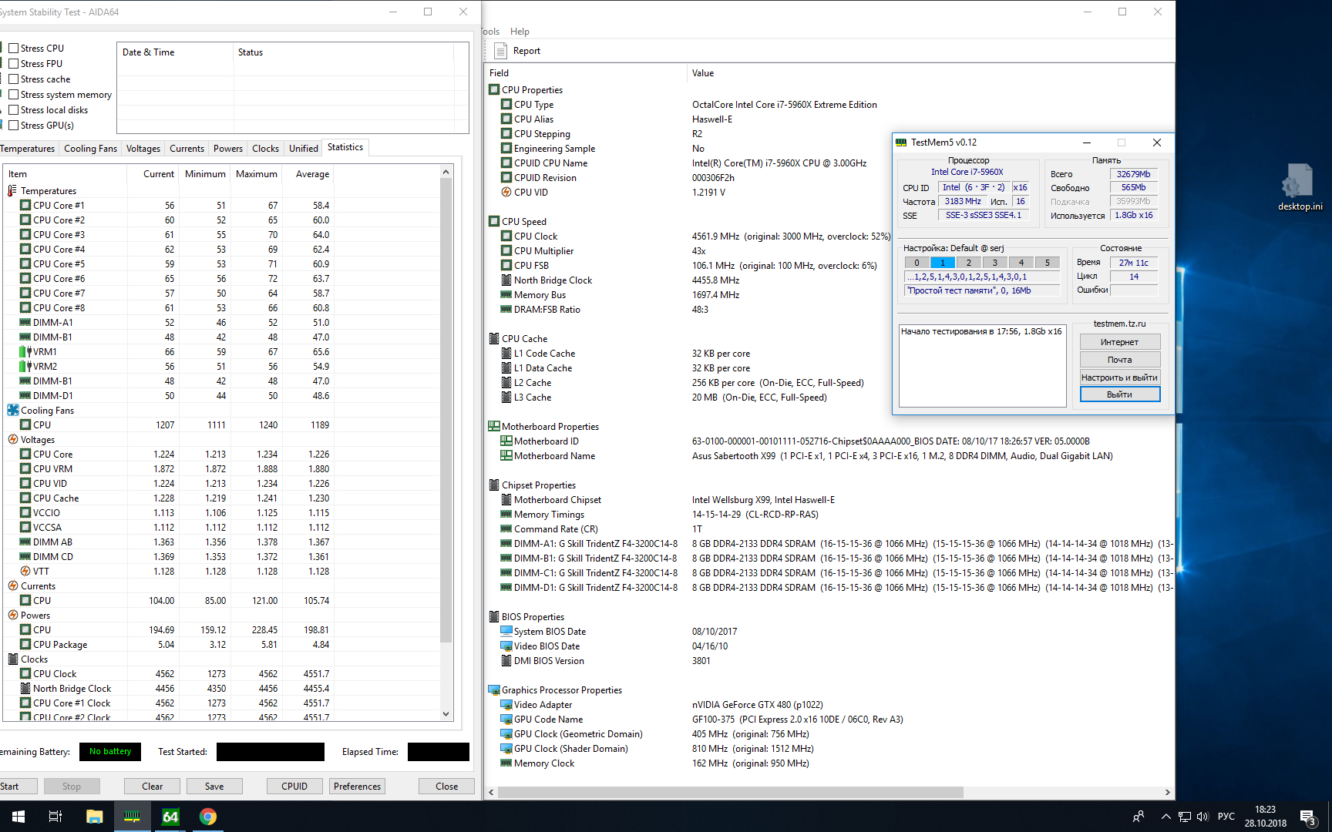Screen dimensions: 1332x832
Task: Click the VTT voltage icon
Action: click(x=25, y=571)
